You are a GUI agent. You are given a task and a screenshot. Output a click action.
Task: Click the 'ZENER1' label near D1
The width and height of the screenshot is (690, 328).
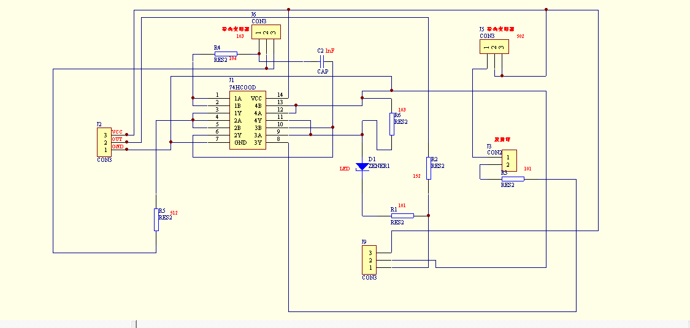point(379,166)
